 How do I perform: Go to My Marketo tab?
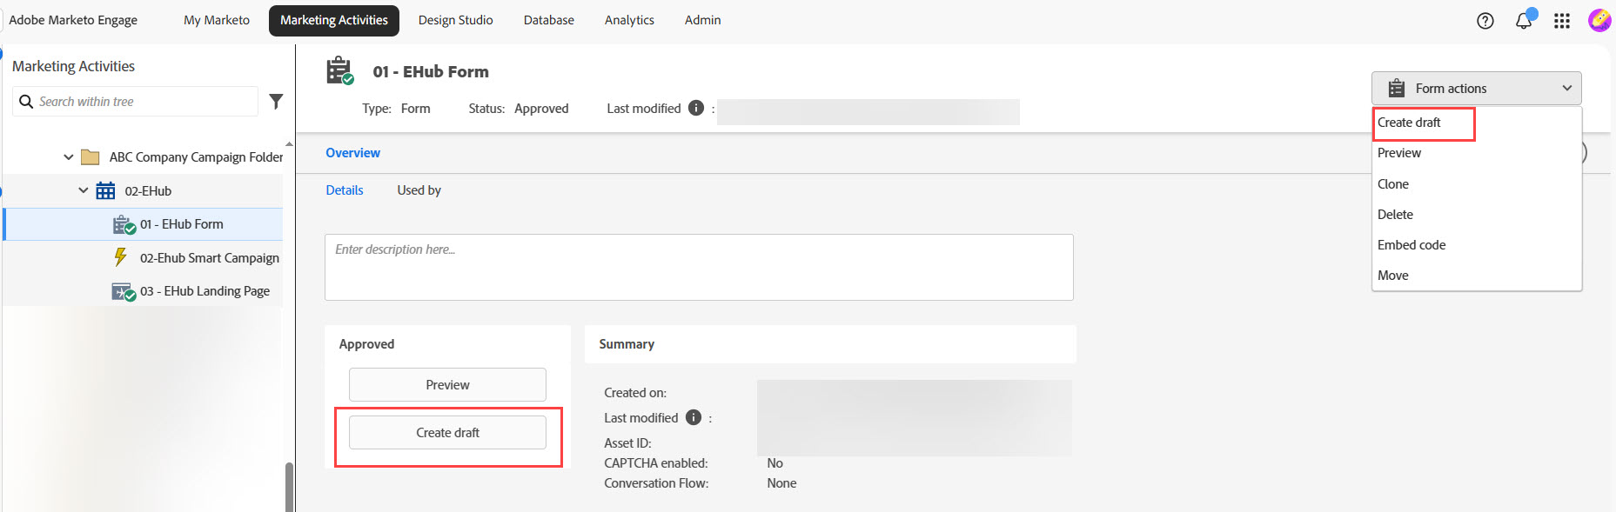(x=217, y=20)
